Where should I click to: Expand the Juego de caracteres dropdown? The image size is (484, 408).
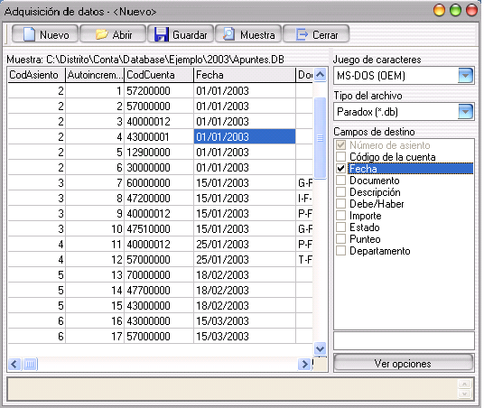(x=465, y=75)
